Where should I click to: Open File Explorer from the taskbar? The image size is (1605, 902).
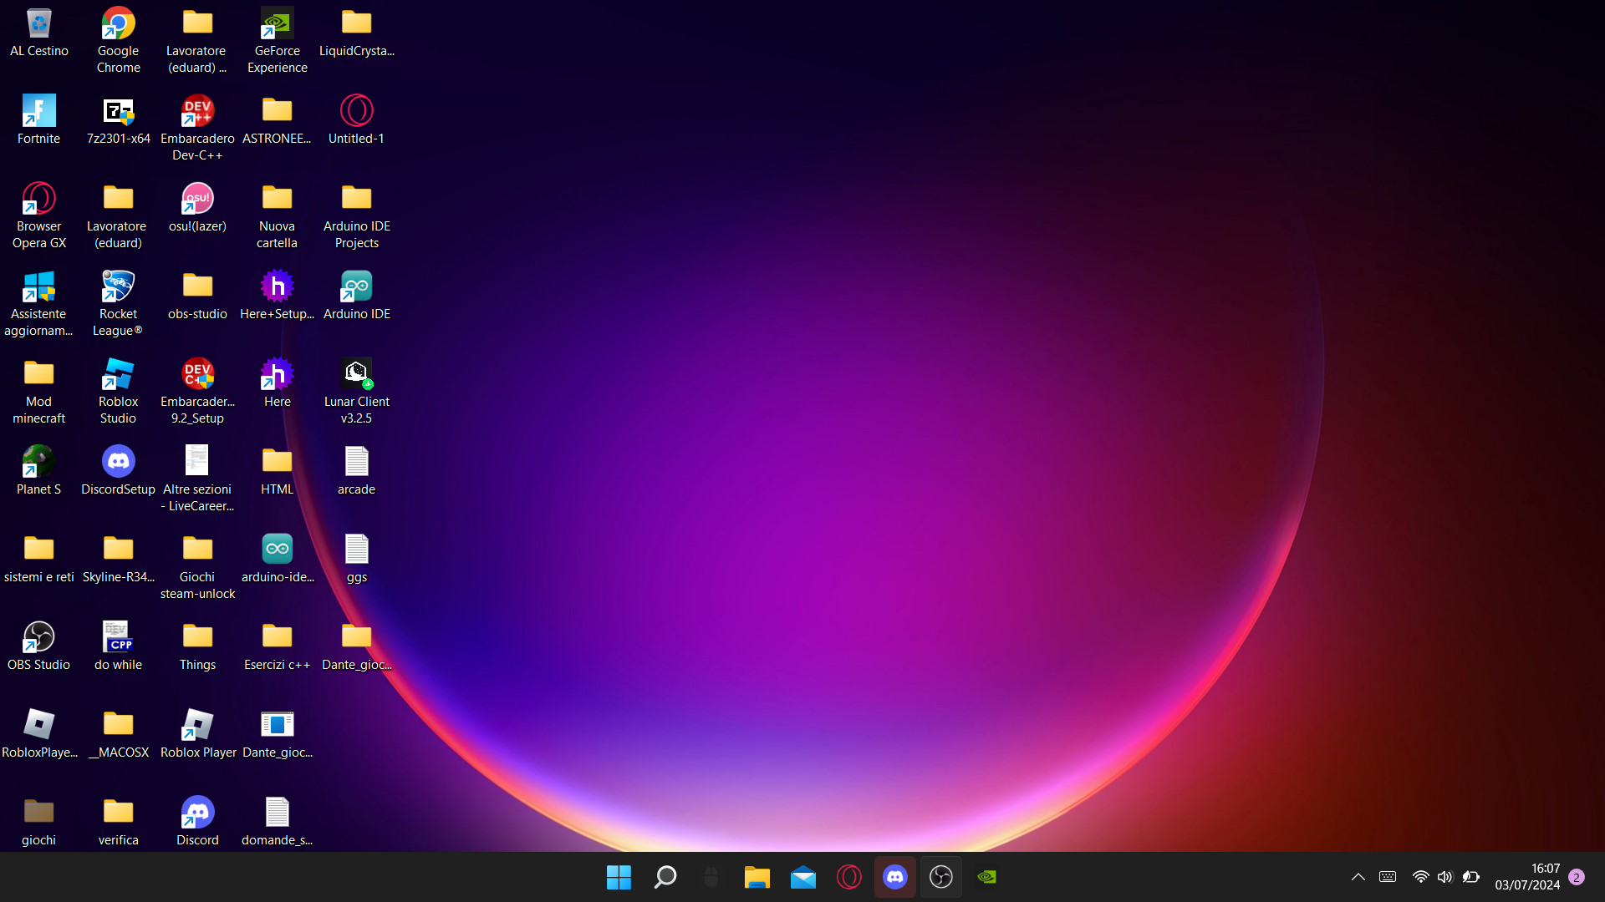point(757,877)
